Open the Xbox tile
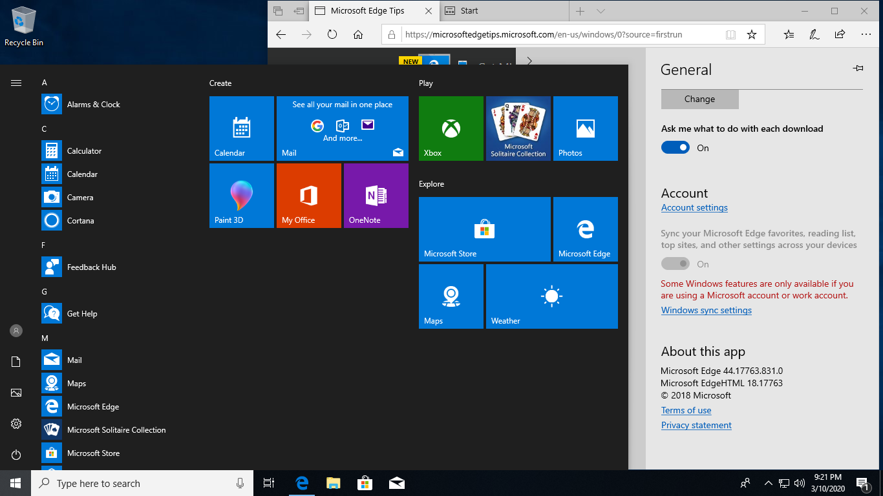 tap(451, 128)
